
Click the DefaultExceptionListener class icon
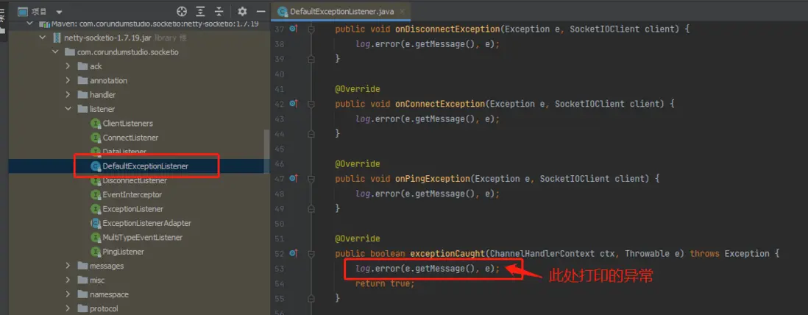click(x=95, y=166)
